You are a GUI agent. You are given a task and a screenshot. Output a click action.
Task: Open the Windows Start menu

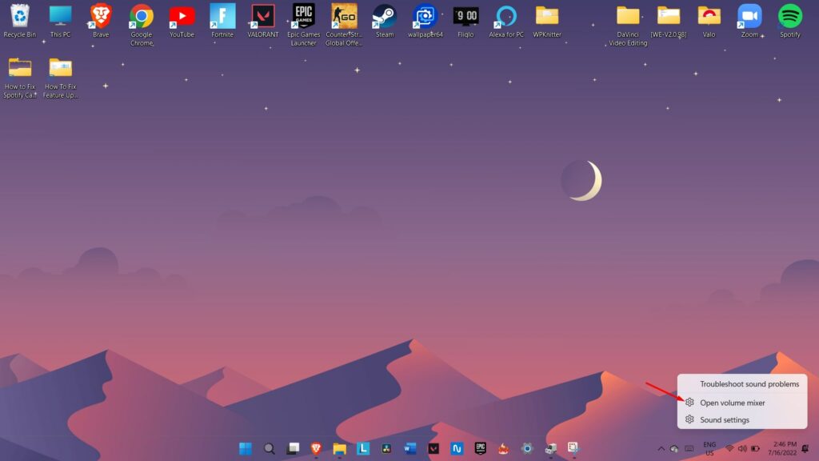pos(246,448)
